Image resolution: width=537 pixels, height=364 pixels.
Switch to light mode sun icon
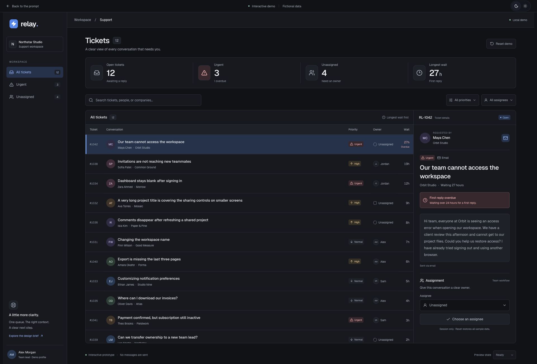(x=525, y=6)
